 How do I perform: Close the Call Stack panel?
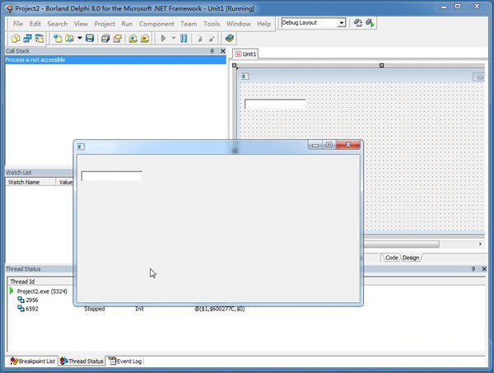pyautogui.click(x=223, y=51)
